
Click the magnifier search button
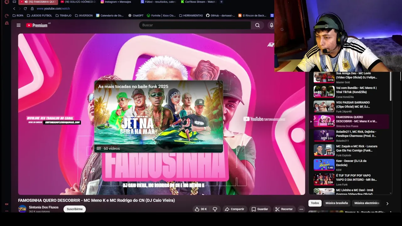258,25
